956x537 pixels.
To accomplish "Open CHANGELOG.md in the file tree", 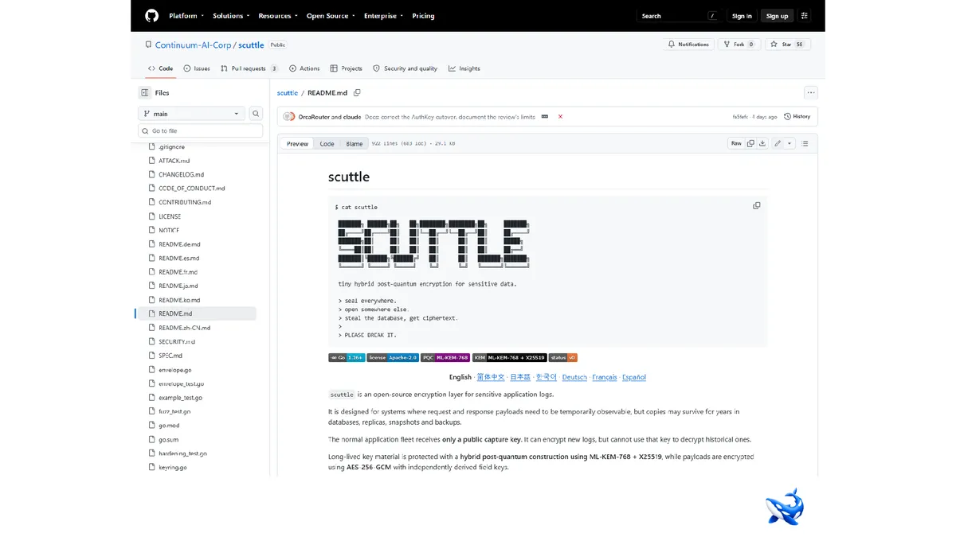I will click(x=181, y=174).
